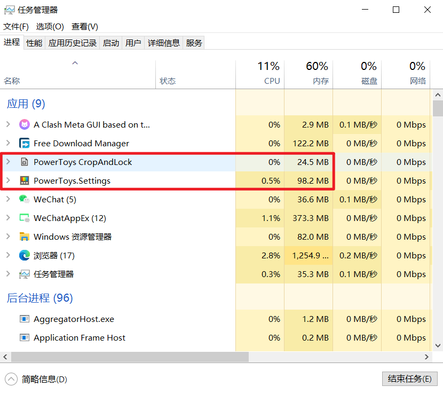Select the AggregatorHost.exe process name
Image resolution: width=443 pixels, height=394 pixels.
74,319
